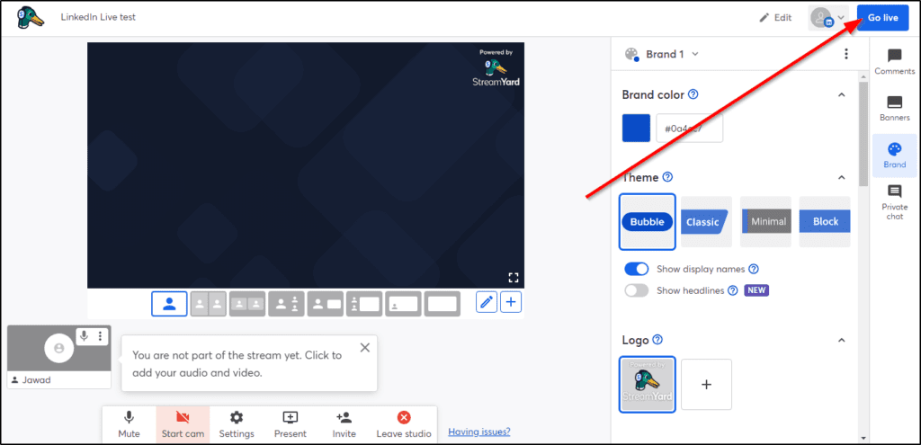The height and width of the screenshot is (445, 921).
Task: Collapse the Theme section
Action: click(x=842, y=177)
